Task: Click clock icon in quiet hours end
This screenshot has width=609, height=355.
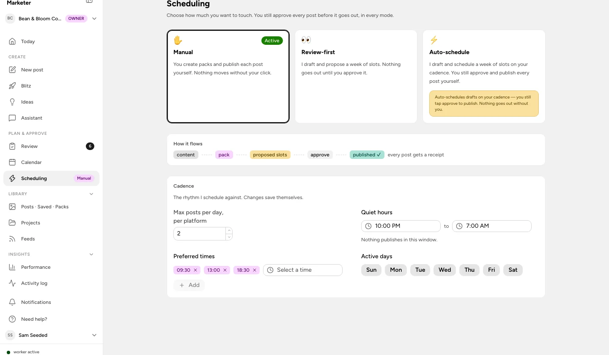Action: [459, 226]
